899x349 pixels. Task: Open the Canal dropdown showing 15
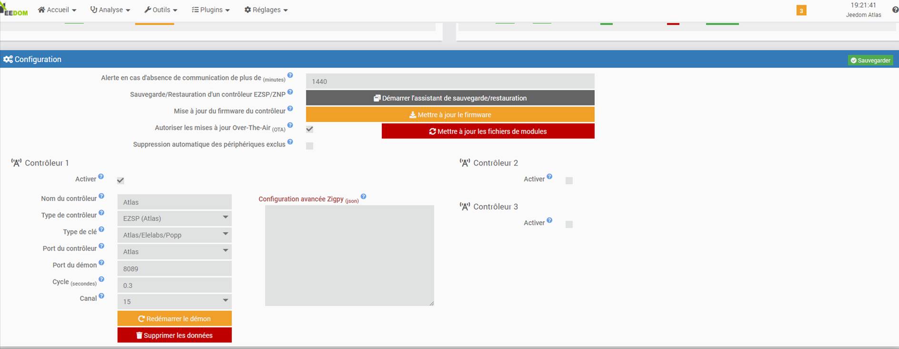[174, 301]
